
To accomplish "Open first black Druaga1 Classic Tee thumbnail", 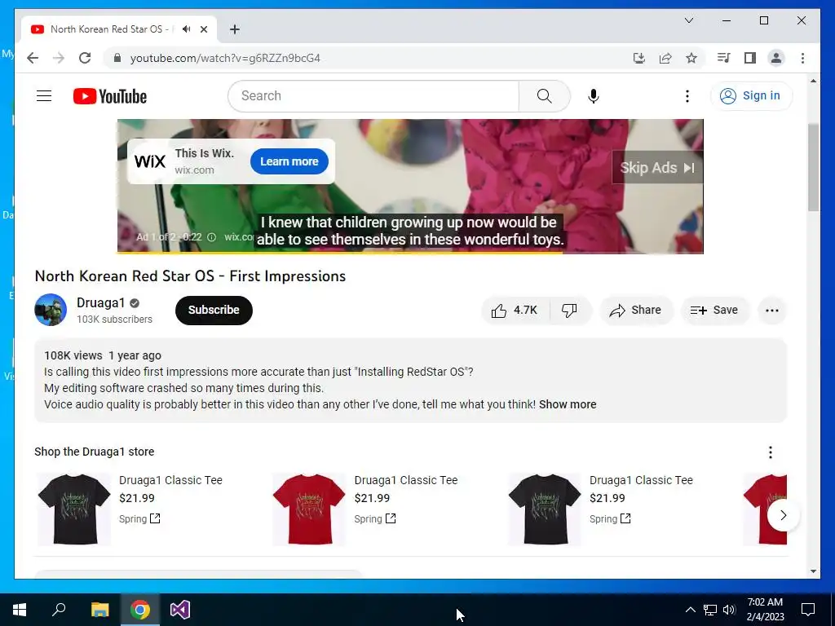I will click(x=74, y=509).
